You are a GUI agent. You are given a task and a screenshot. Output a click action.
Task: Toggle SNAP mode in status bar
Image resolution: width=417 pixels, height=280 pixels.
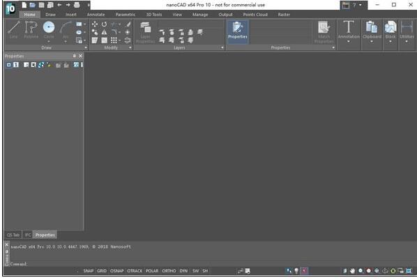(89, 271)
